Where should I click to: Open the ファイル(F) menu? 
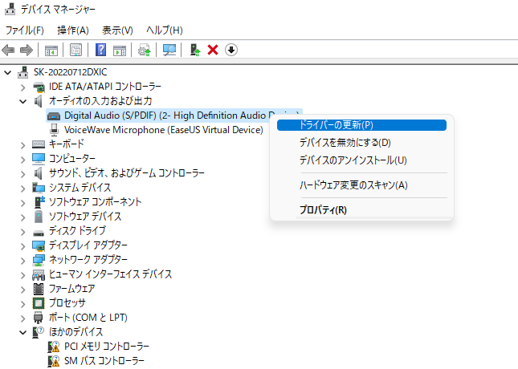point(25,30)
